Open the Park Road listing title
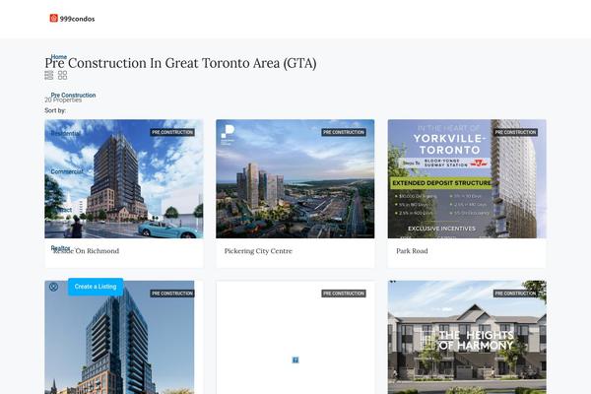591x394 pixels. [x=412, y=251]
